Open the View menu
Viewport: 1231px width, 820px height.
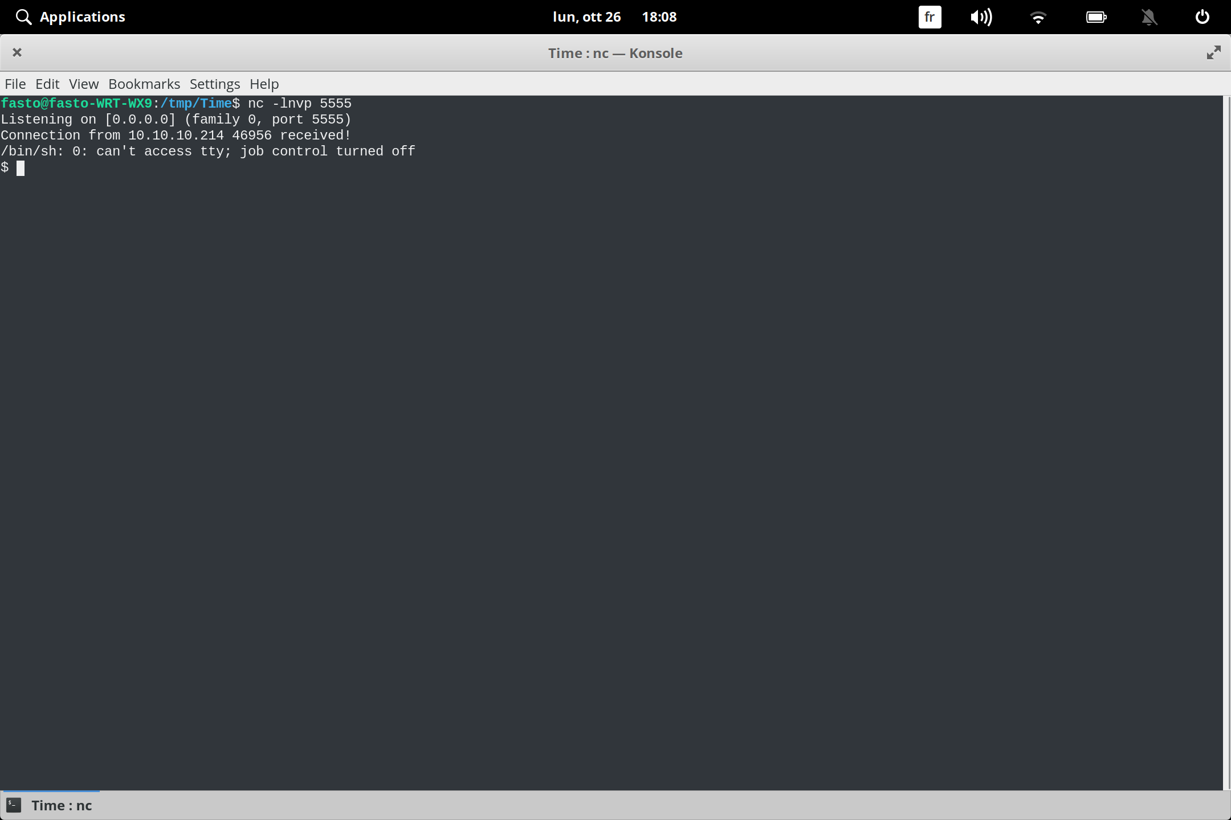pos(83,84)
